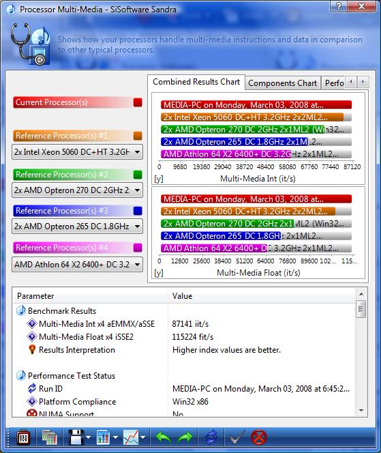Click the red cancel circle icon

click(x=258, y=437)
